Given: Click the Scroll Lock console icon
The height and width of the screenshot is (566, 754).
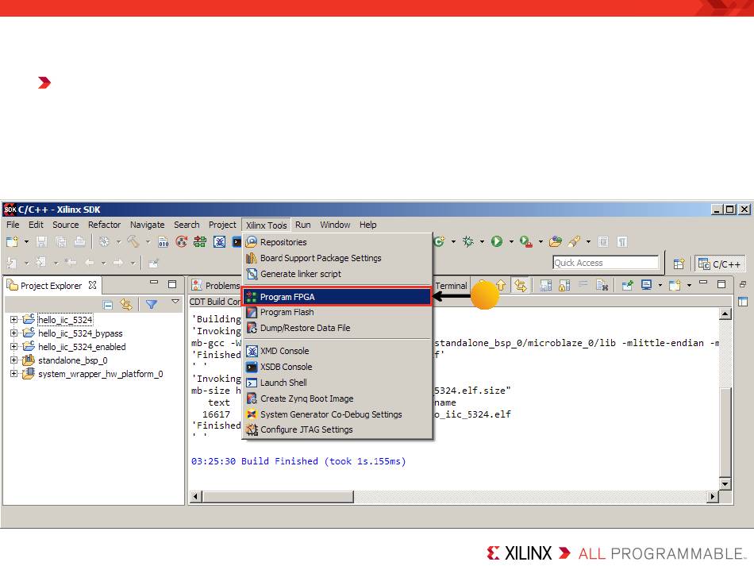Looking at the screenshot, I should 564,286.
